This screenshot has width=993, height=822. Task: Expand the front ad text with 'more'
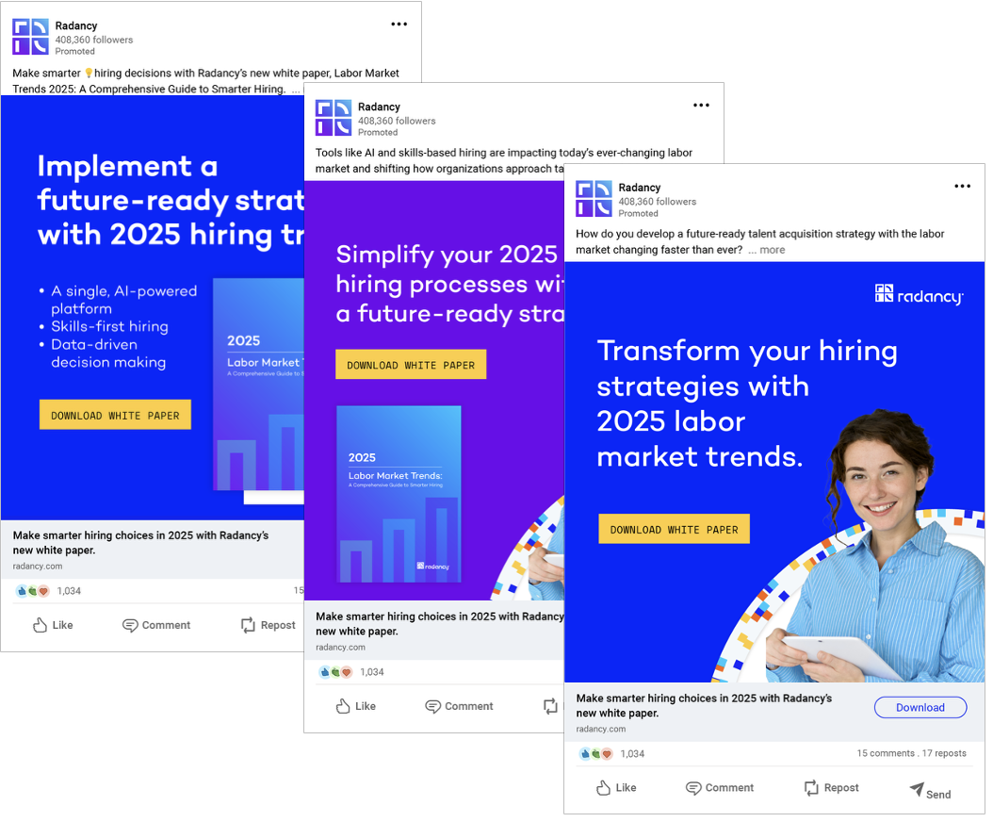772,250
